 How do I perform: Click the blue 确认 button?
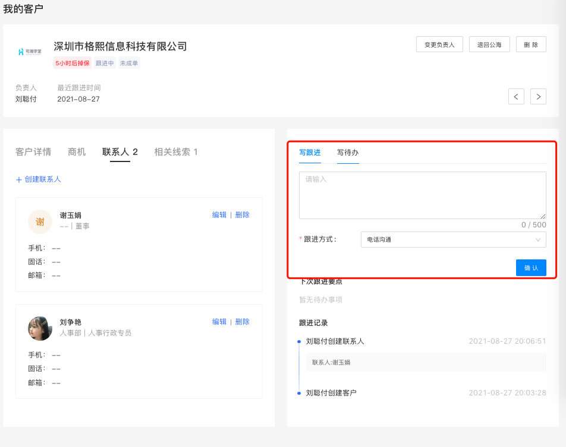[530, 268]
